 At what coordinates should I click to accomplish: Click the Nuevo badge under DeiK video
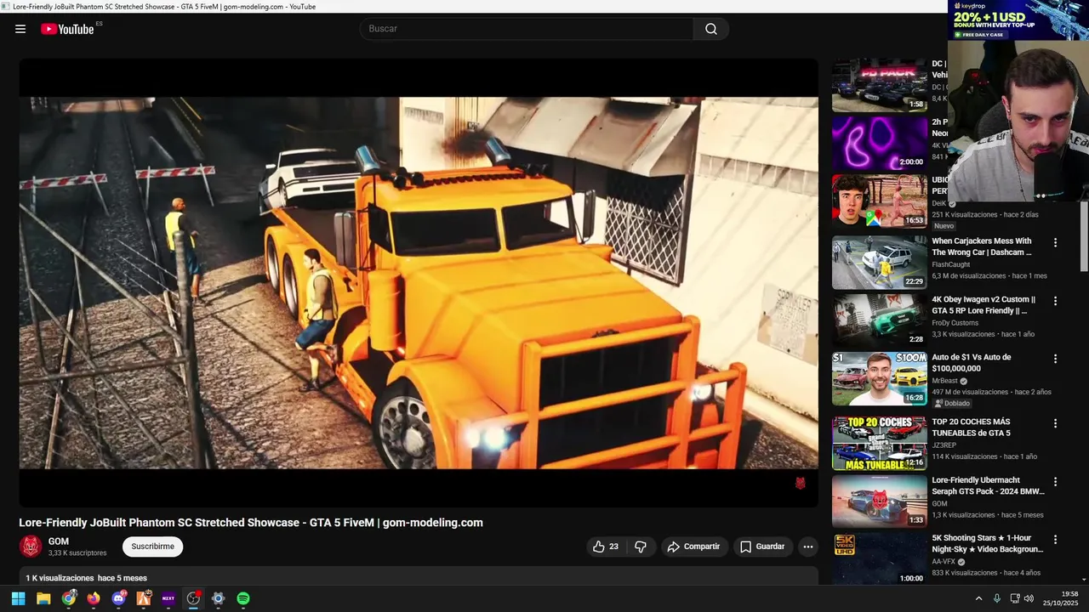pos(944,226)
